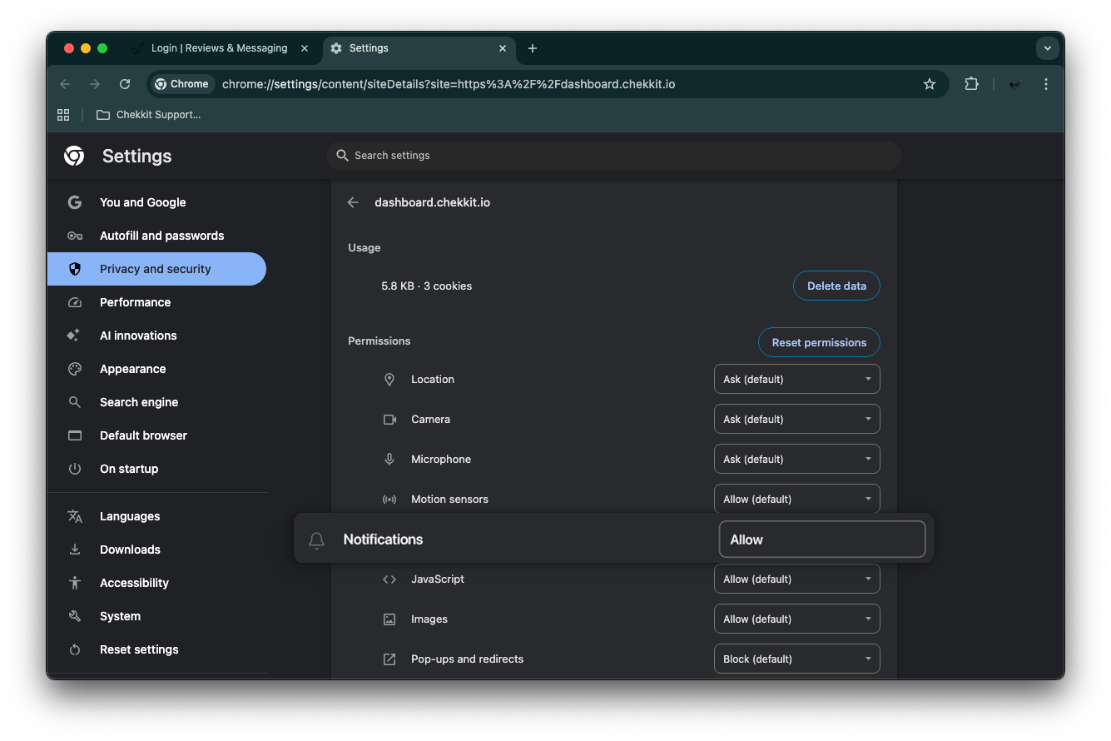This screenshot has width=1111, height=741.
Task: Switch to Login | Reviews & Messaging tab
Action: pos(219,48)
